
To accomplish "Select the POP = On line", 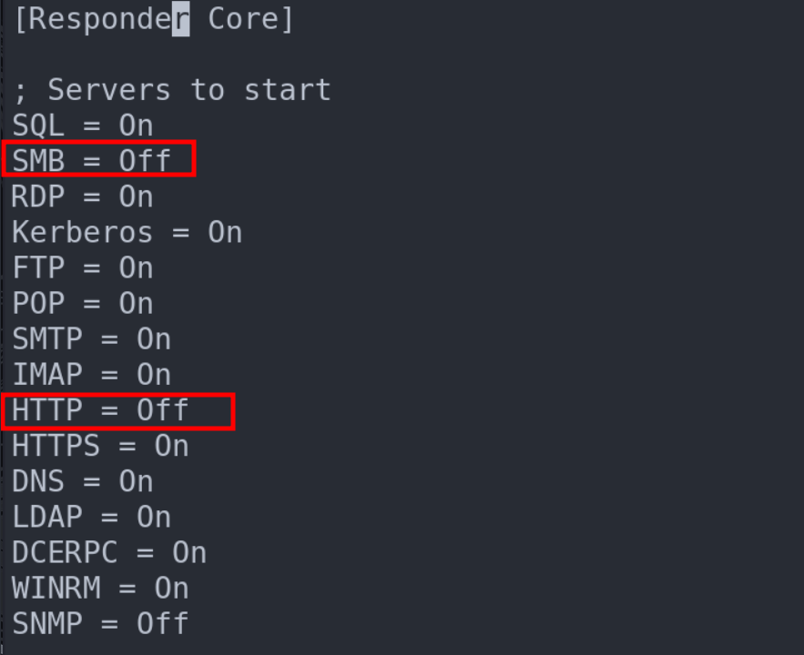I will (x=83, y=303).
